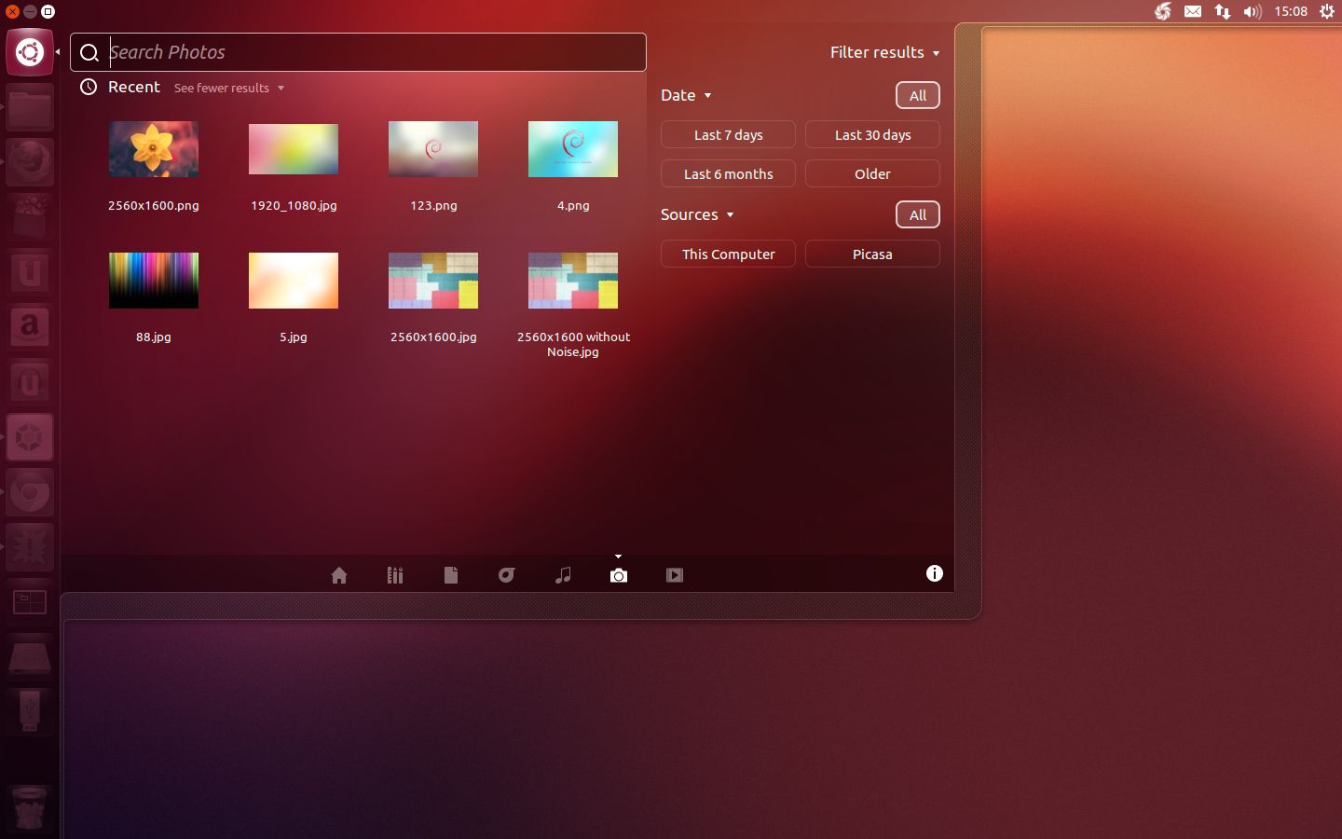The height and width of the screenshot is (839, 1342).
Task: Collapse the Date filter section
Action: (686, 95)
